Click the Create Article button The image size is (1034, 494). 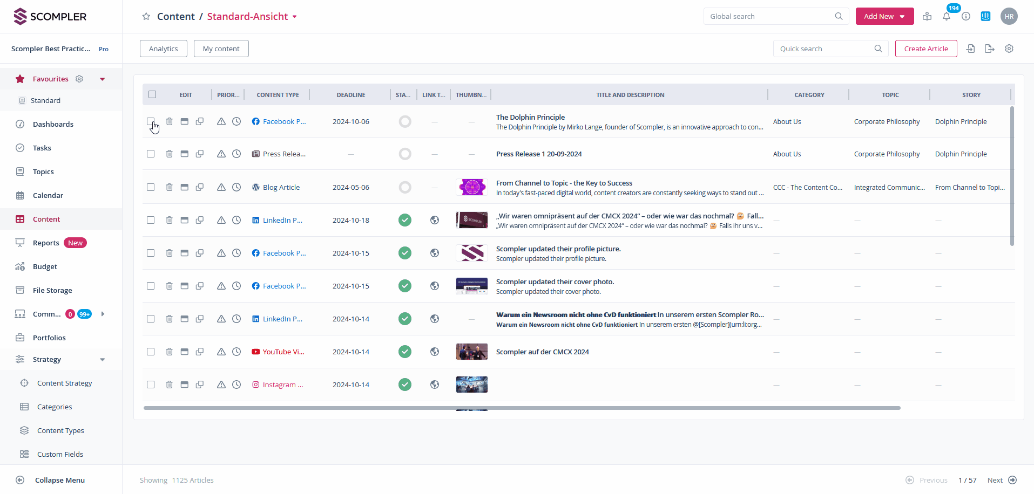click(925, 49)
